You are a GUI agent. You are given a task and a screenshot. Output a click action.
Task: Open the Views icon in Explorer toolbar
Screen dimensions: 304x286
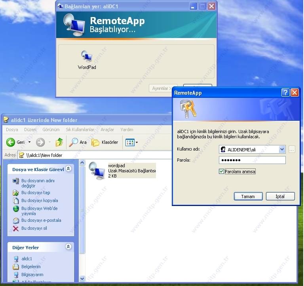pyautogui.click(x=130, y=143)
